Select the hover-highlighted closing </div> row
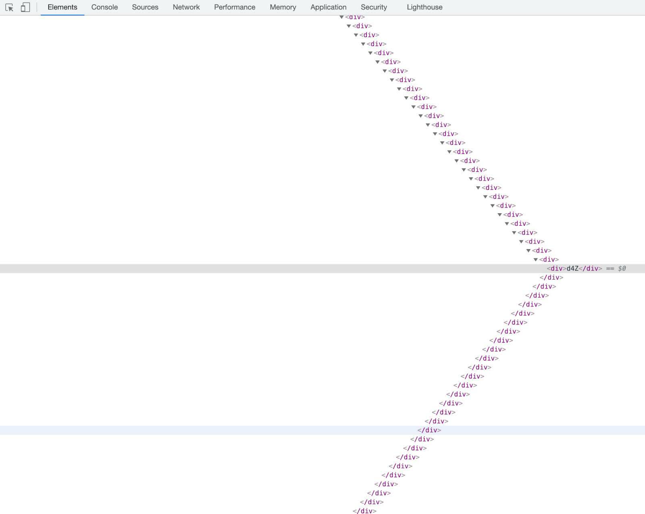 click(x=322, y=430)
